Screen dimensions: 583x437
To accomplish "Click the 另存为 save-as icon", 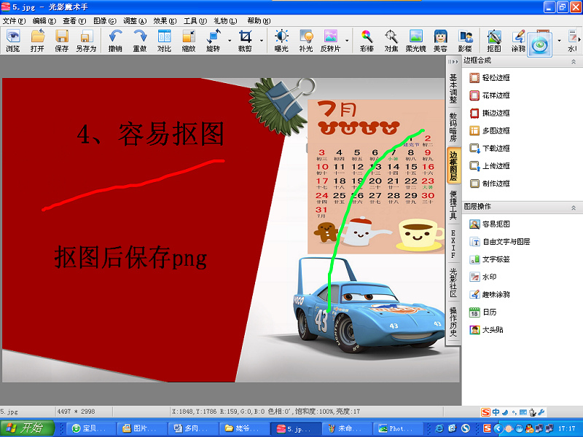I will click(x=86, y=40).
